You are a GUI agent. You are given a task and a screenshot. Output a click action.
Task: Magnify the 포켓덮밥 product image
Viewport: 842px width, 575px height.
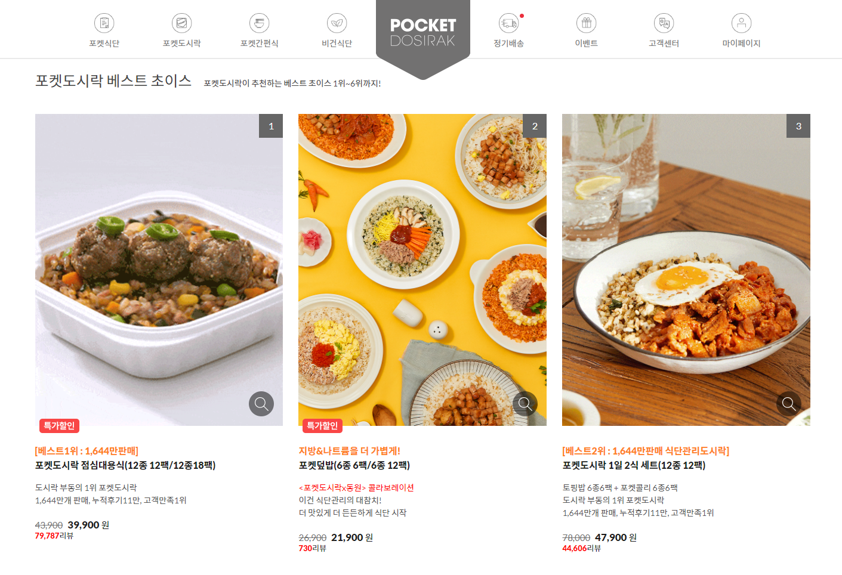(x=525, y=404)
